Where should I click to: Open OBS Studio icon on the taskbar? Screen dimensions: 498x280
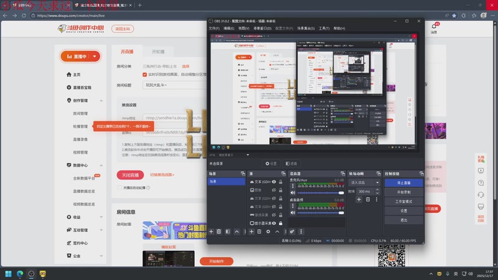[x=31, y=274]
